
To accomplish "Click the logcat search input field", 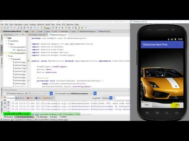I will click(122, 98).
